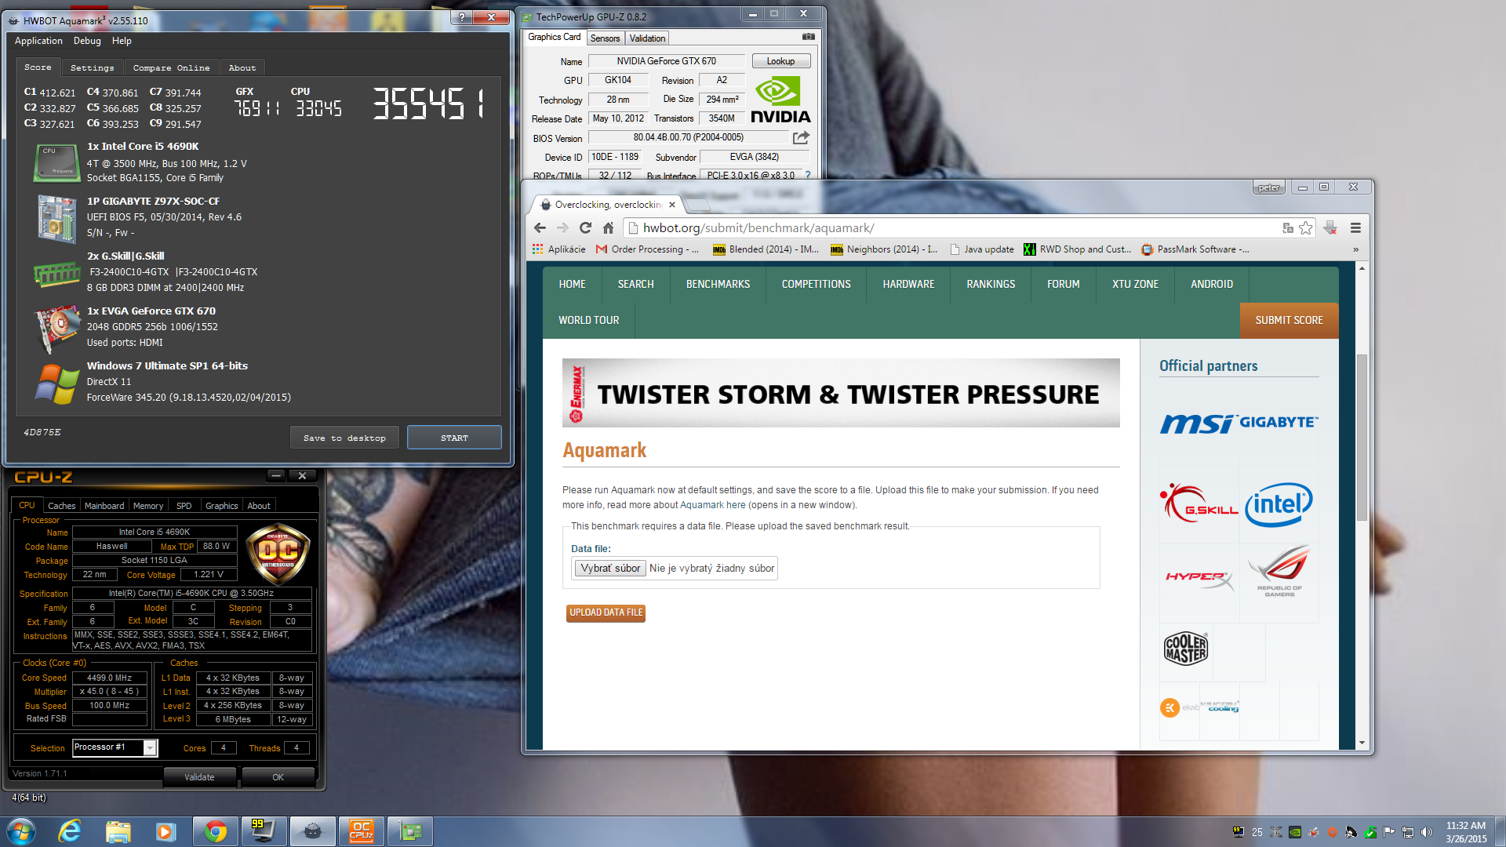This screenshot has height=847, width=1506.
Task: Open the Aplikácie apps shortcut
Action: [x=558, y=249]
